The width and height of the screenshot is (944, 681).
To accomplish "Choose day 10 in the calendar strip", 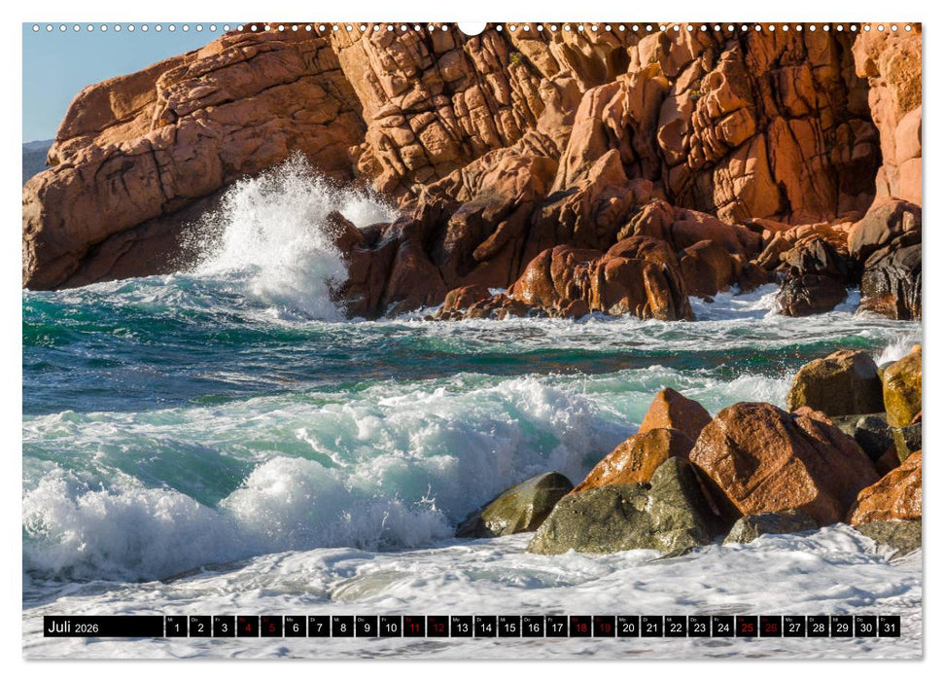I will (390, 627).
